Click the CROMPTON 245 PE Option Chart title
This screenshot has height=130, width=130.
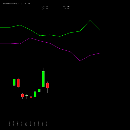pyautogui.click(x=19, y=4)
